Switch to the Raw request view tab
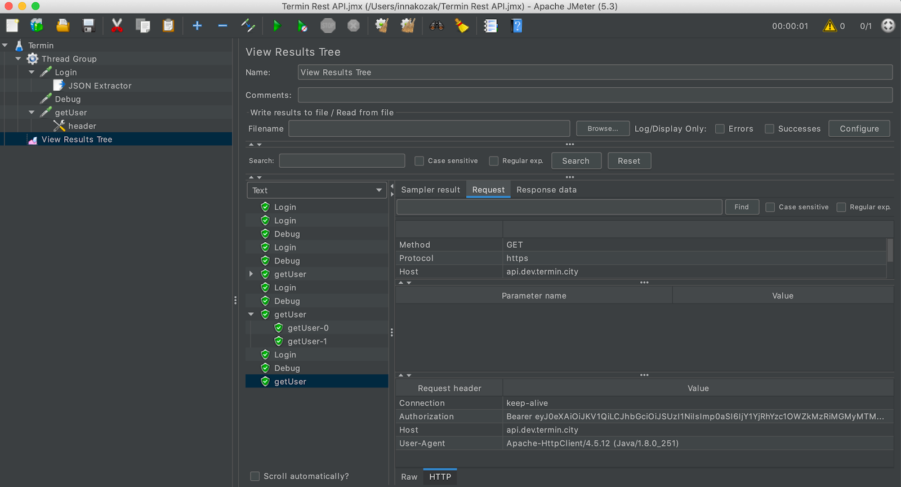 point(409,477)
